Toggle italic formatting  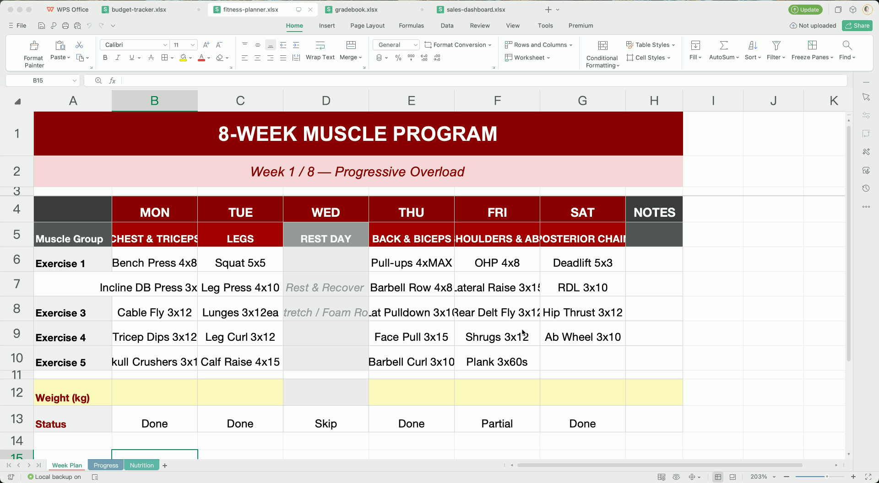[x=118, y=58]
